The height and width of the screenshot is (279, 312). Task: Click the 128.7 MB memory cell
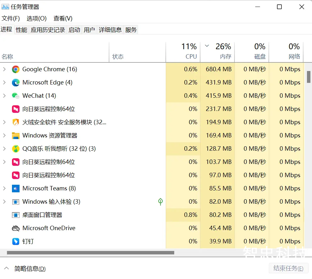(217, 149)
